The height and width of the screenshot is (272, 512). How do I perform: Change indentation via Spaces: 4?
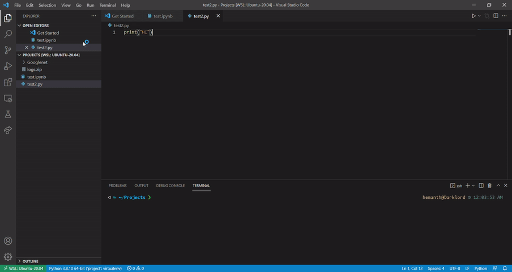[436, 269]
